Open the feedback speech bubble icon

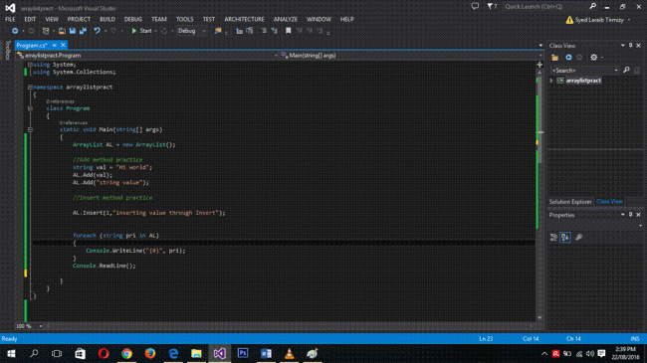click(x=475, y=6)
